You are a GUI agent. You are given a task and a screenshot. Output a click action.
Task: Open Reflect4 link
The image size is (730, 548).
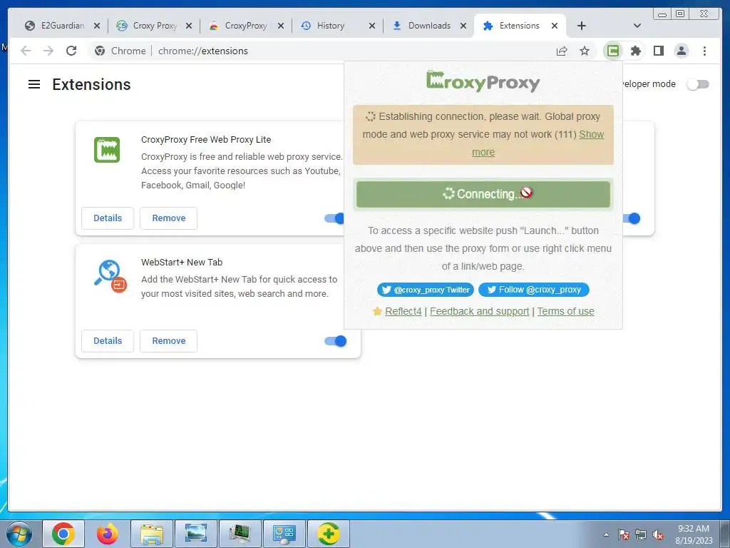pos(403,311)
